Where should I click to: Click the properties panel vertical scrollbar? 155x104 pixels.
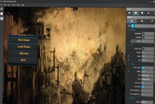(x=154, y=56)
